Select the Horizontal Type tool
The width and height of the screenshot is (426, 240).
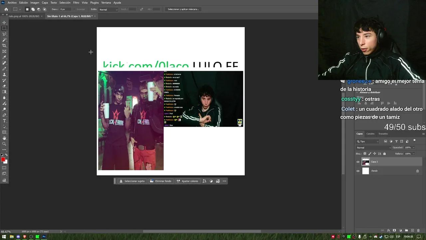(4, 121)
